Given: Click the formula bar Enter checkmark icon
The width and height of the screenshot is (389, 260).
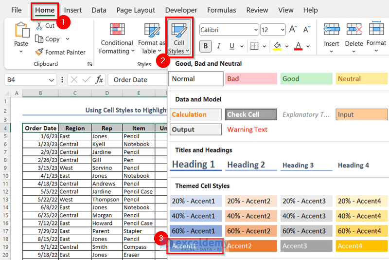Looking at the screenshot, I should point(87,80).
